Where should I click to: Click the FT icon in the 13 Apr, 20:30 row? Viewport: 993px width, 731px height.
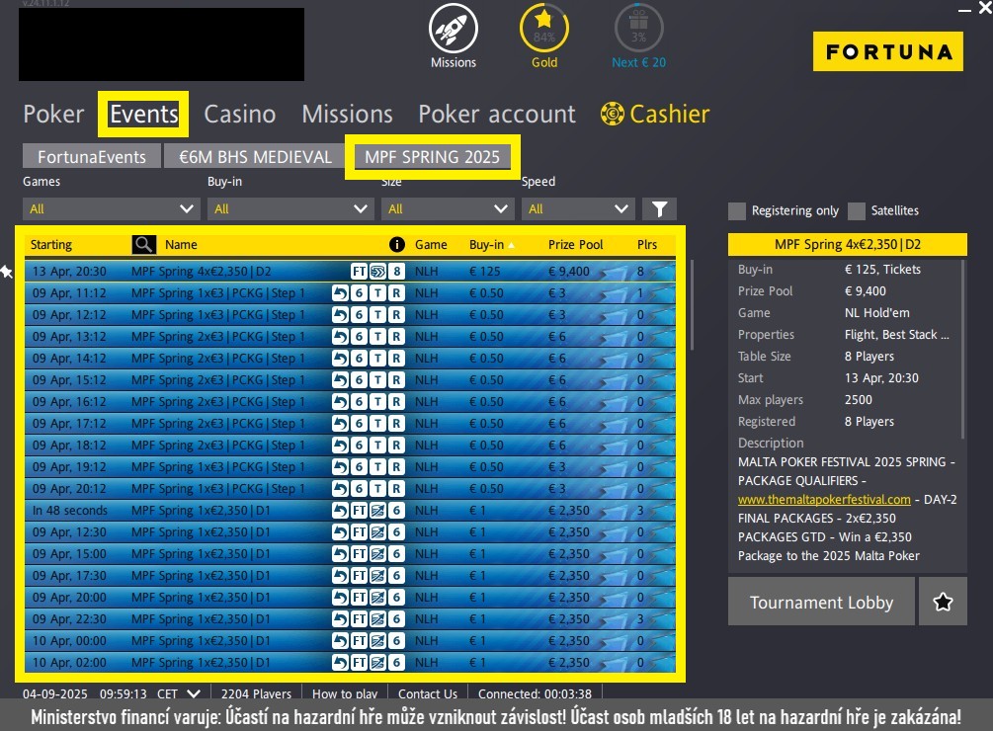[359, 272]
